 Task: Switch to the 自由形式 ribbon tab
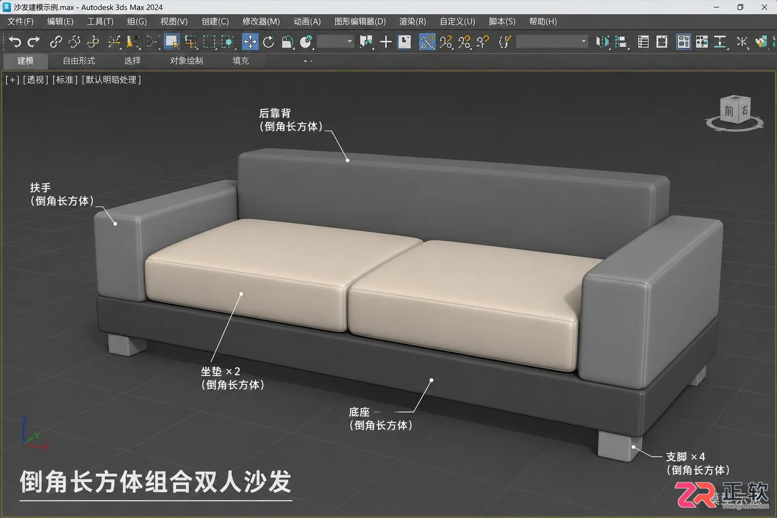[x=79, y=61]
